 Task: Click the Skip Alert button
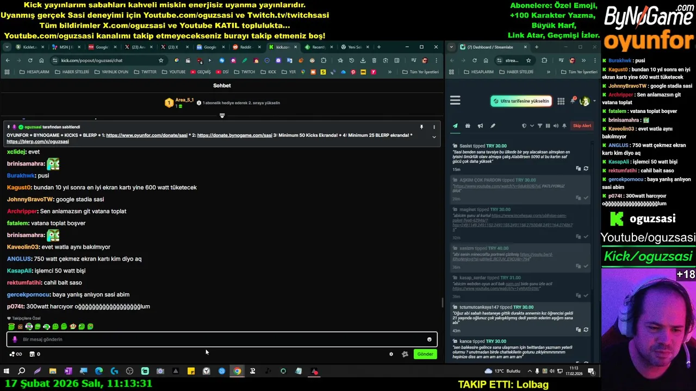click(x=582, y=126)
